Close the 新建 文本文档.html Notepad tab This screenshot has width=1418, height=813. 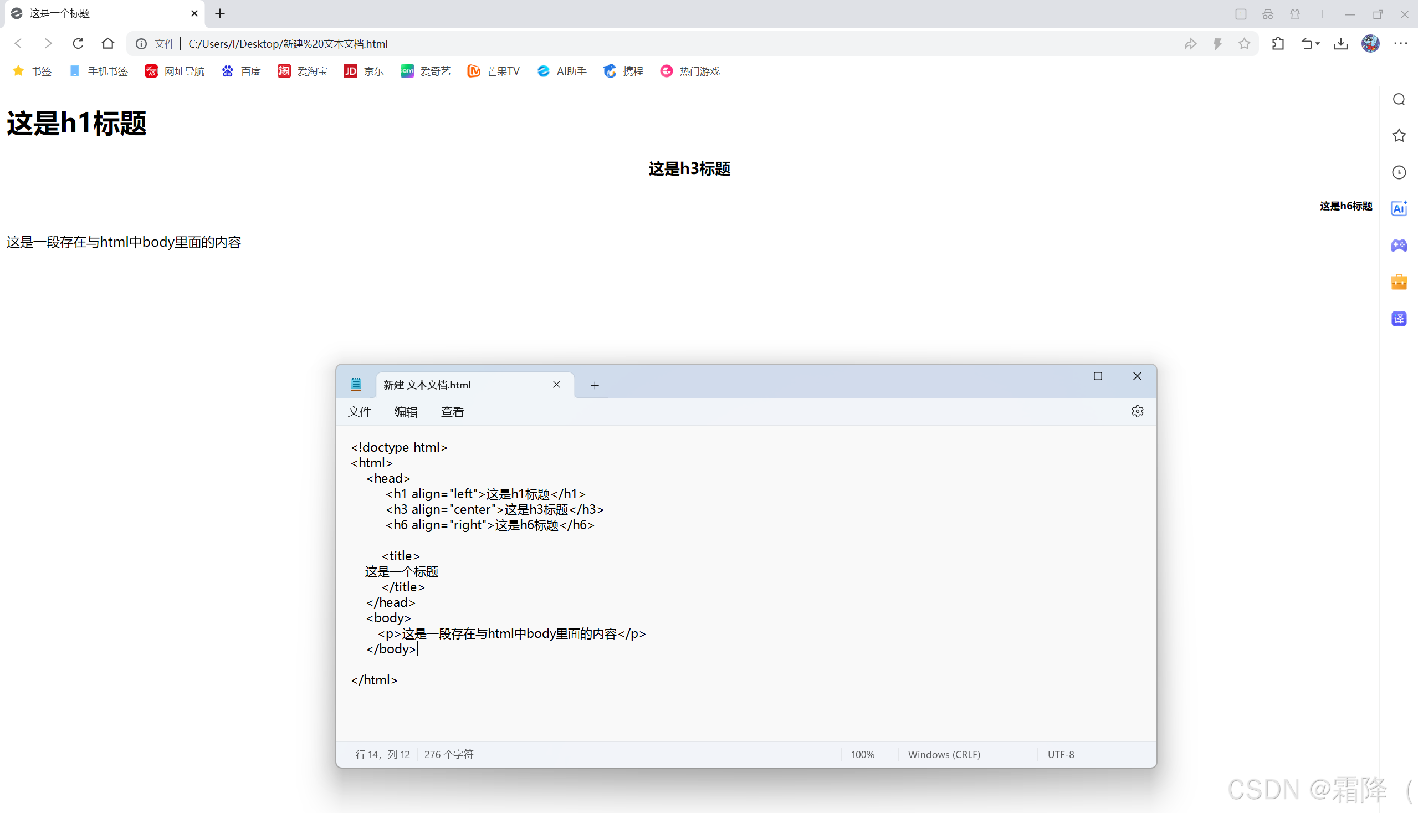pyautogui.click(x=556, y=385)
